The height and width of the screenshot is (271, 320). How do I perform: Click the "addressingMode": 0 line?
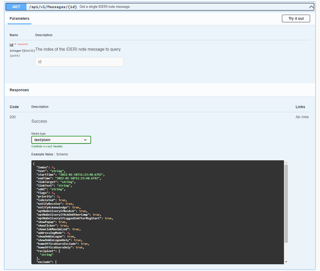tap(53, 233)
